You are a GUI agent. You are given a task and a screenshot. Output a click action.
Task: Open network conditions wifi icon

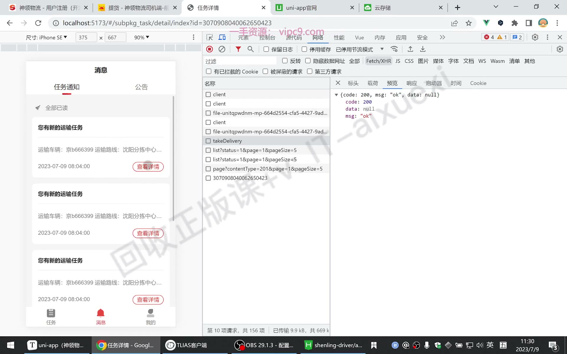coord(394,49)
